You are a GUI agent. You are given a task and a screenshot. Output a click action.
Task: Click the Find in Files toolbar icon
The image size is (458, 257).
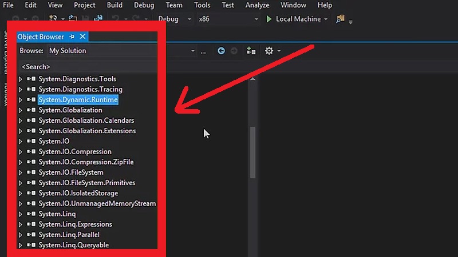[340, 19]
